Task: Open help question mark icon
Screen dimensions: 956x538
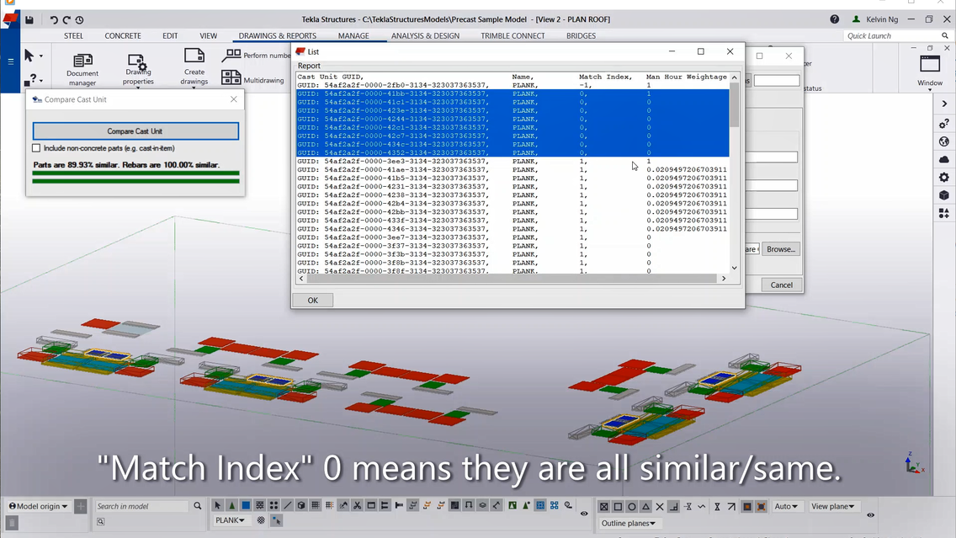Action: pos(834,19)
